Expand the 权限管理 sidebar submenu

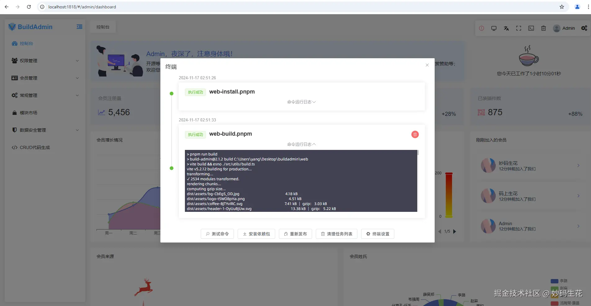point(45,61)
